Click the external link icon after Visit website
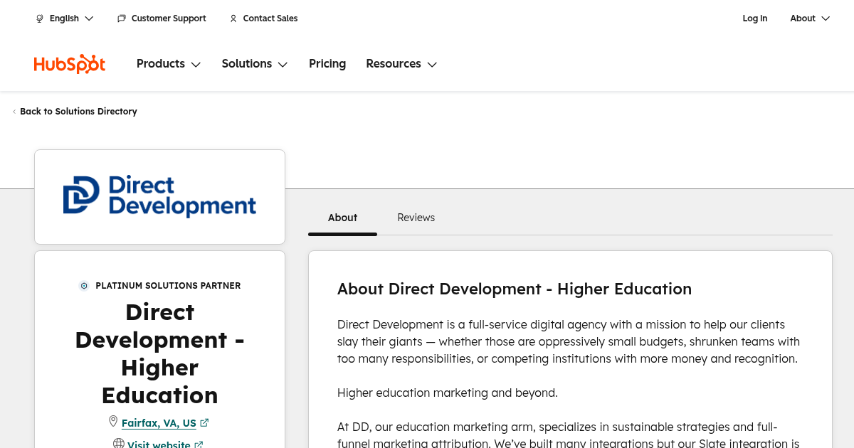The width and height of the screenshot is (854, 448). 199,445
